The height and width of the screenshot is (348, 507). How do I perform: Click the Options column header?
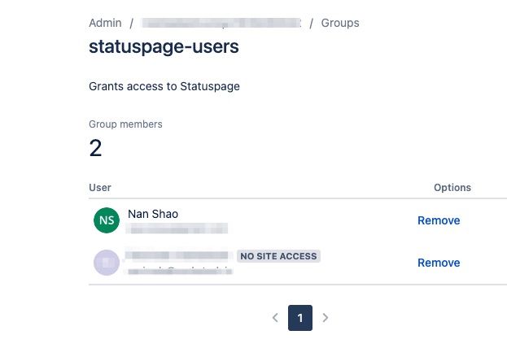[x=452, y=187]
